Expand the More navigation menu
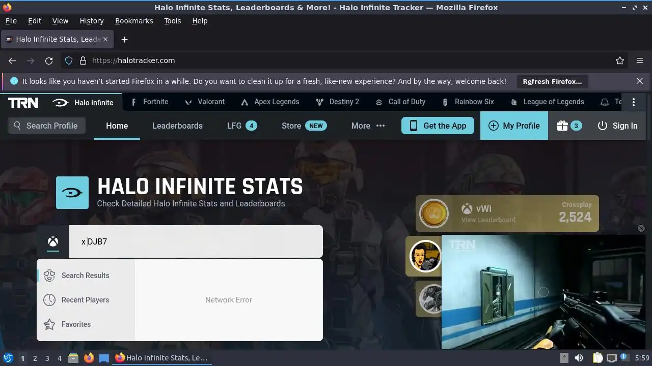The height and width of the screenshot is (366, 652). pyautogui.click(x=368, y=126)
